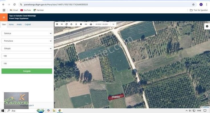Open the Windows Start menu

pos(3,111)
